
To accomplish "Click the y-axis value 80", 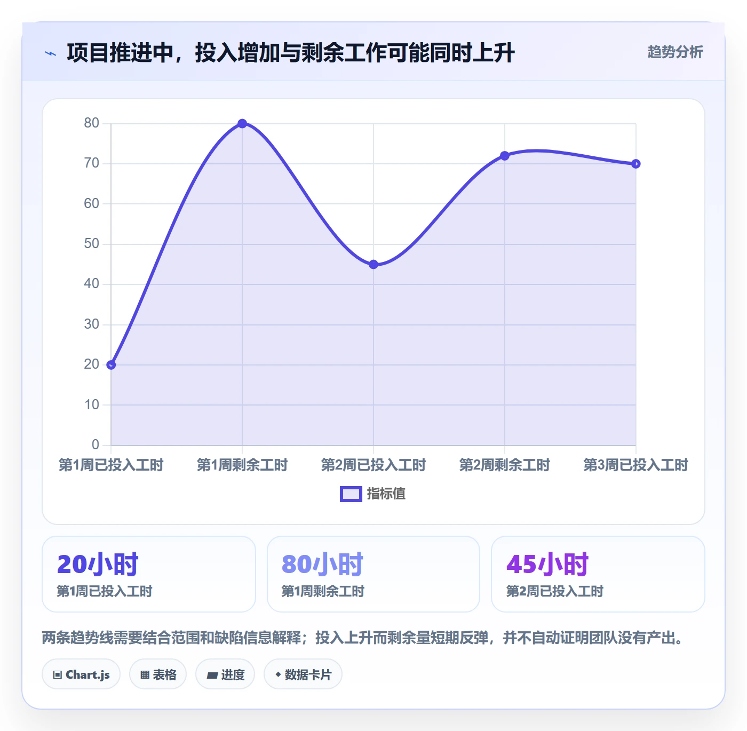I will (x=92, y=123).
